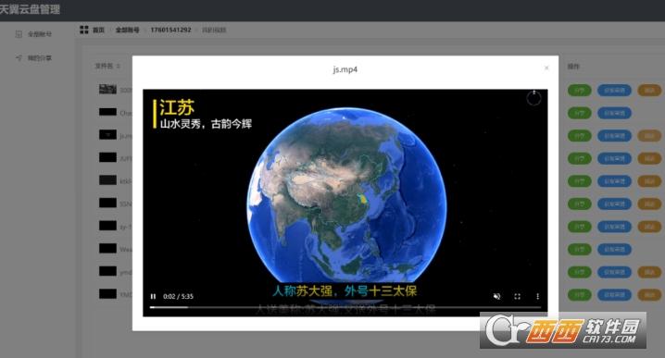This screenshot has width=665, height=358.
Task: Click the green button in the SSN row
Action: [x=580, y=204]
